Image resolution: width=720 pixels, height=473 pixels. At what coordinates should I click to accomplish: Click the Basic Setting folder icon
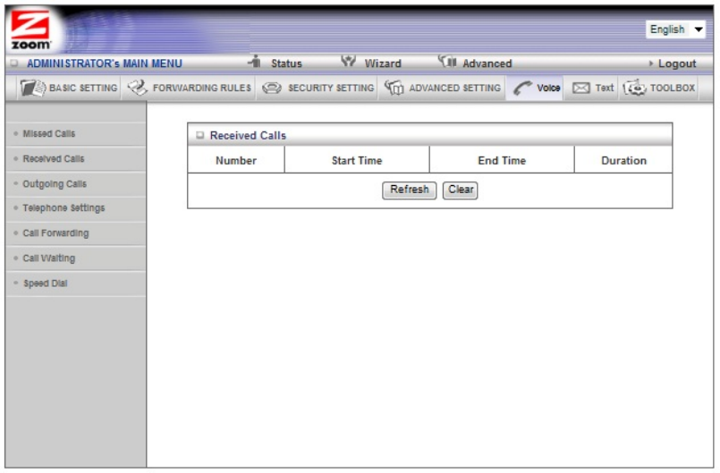click(32, 88)
